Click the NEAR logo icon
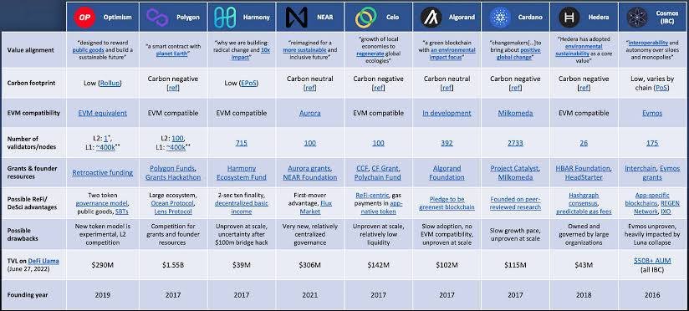This screenshot has height=311, width=689. click(297, 18)
